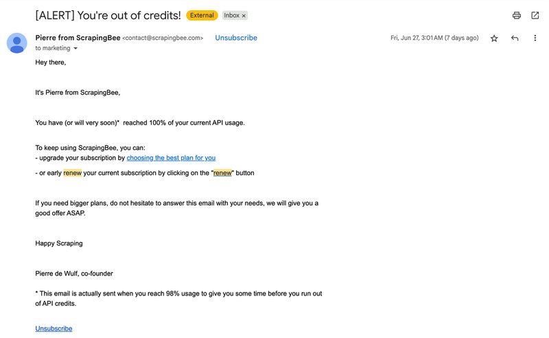The image size is (549, 338).
Task: Open the More options three-dot menu
Action: 535,38
